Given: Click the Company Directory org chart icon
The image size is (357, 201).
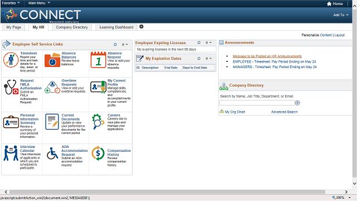Looking at the screenshot, I should click(x=224, y=86).
